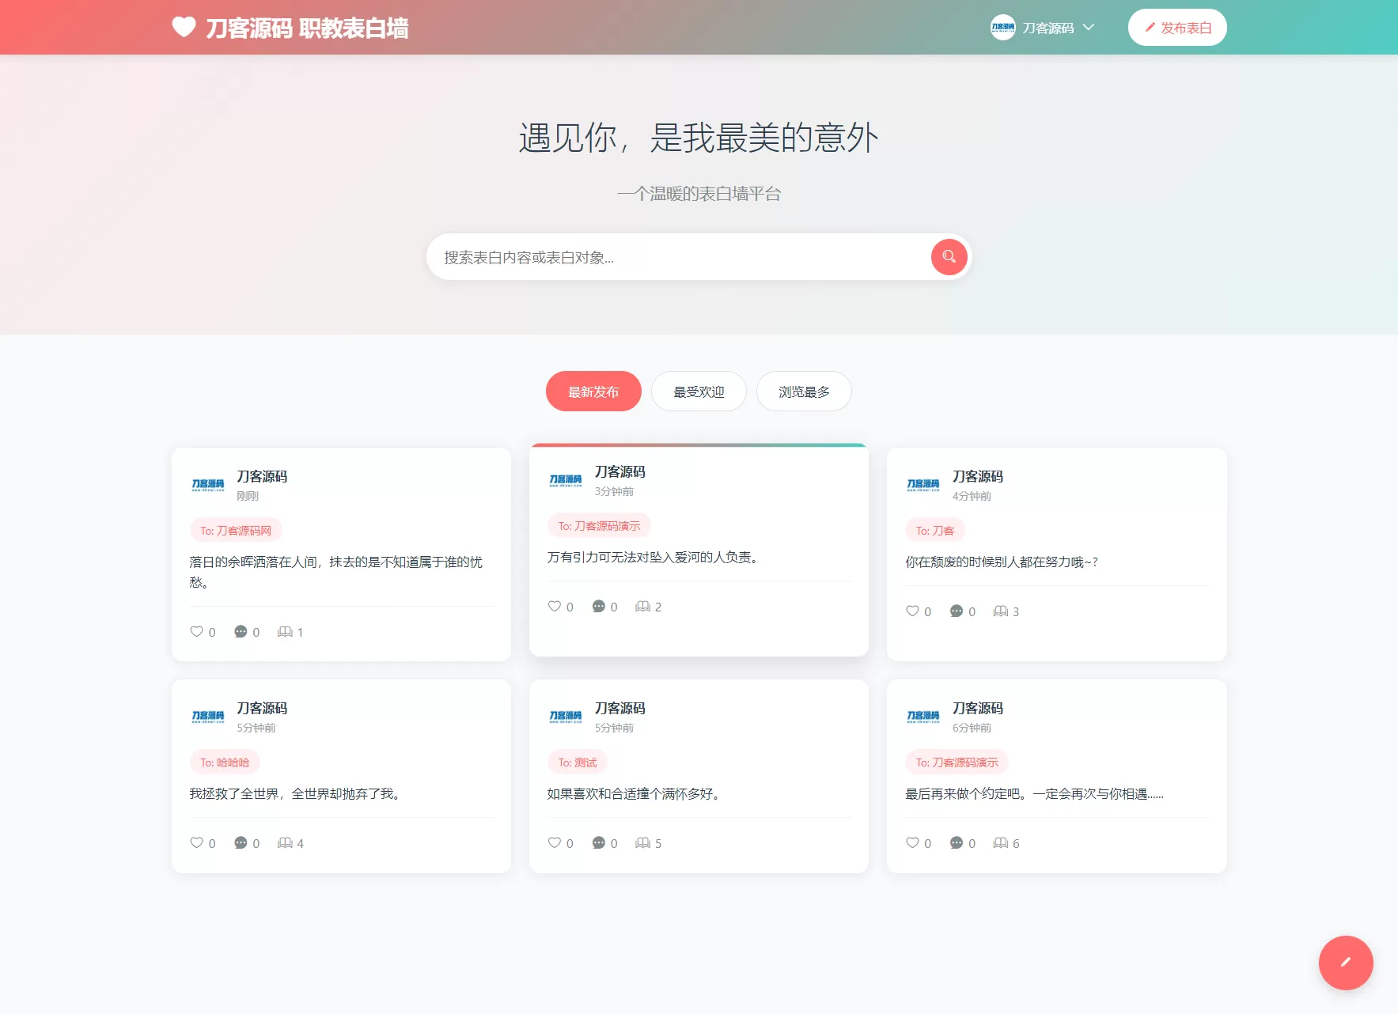Click the view icon on '最后再来做个约定吧' card
The image size is (1398, 1014).
(x=999, y=842)
